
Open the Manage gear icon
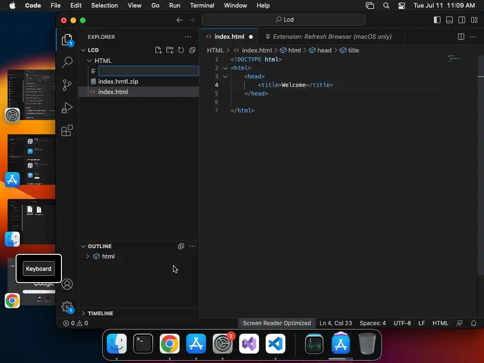click(67, 307)
